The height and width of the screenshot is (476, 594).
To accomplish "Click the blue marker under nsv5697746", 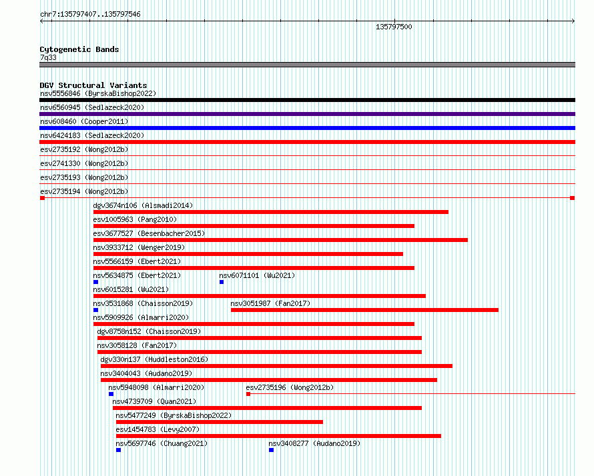I will pos(119,450).
